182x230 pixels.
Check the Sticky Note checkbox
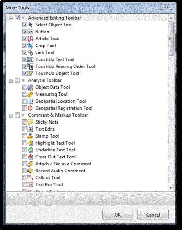(x=25, y=122)
